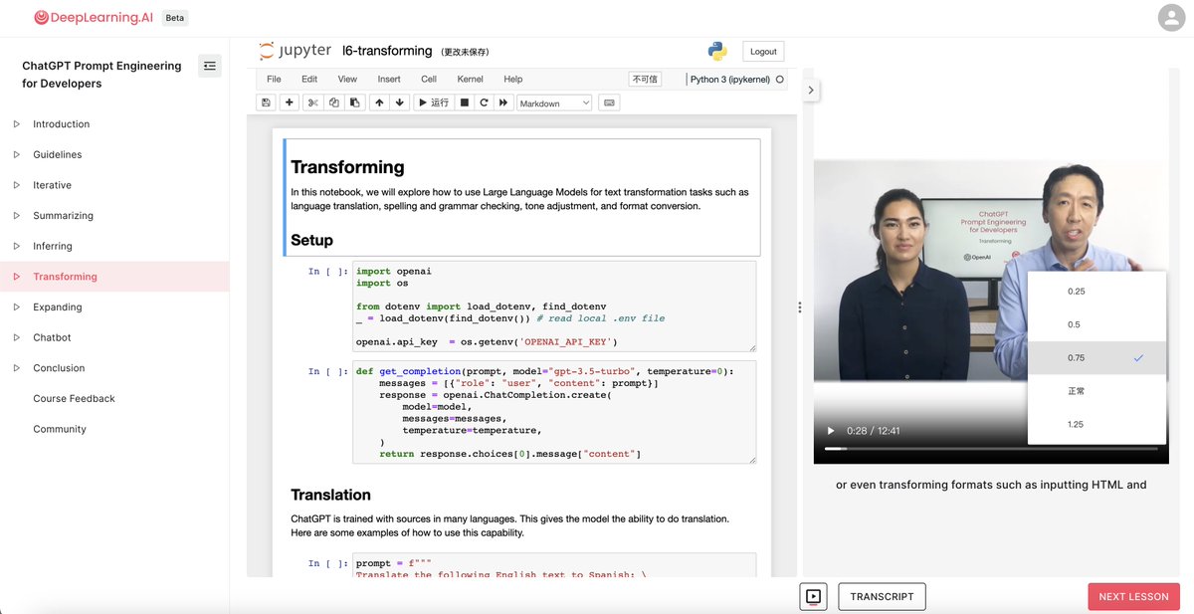This screenshot has height=614, width=1194.
Task: Open the File menu
Action: coord(274,79)
